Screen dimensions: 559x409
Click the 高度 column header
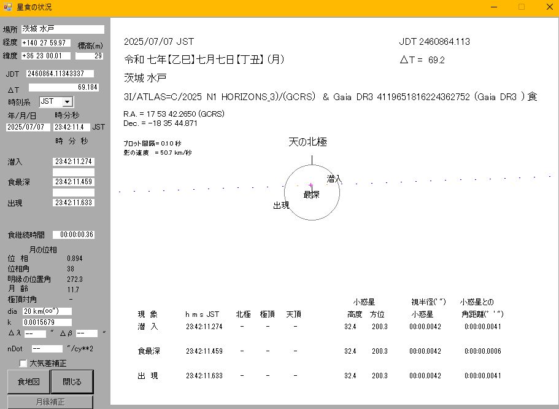355,314
